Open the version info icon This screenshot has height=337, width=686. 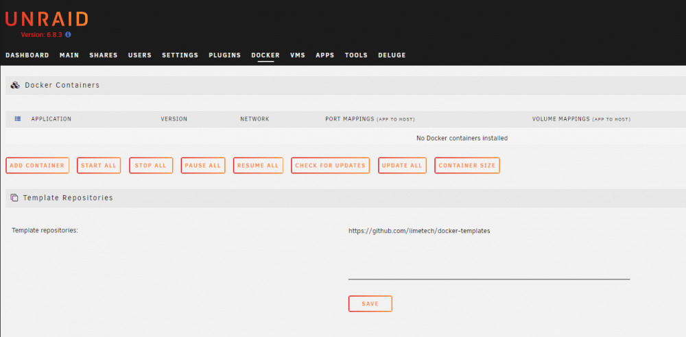(x=68, y=34)
